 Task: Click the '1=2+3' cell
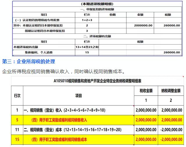coord(87,20)
